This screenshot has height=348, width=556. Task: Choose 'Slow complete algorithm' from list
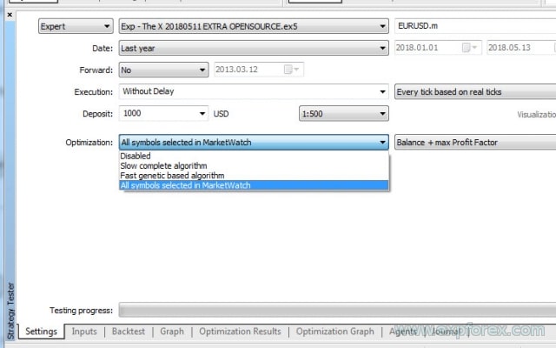click(x=163, y=165)
